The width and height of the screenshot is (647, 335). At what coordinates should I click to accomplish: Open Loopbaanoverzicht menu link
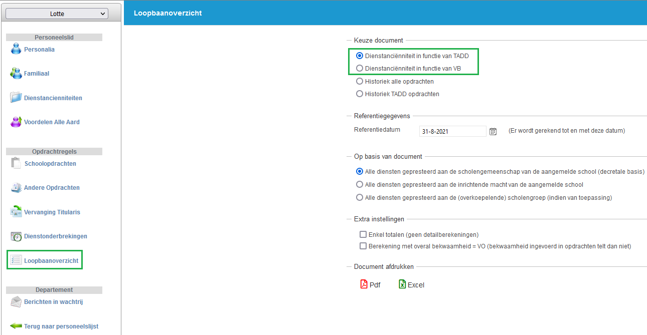point(51,261)
